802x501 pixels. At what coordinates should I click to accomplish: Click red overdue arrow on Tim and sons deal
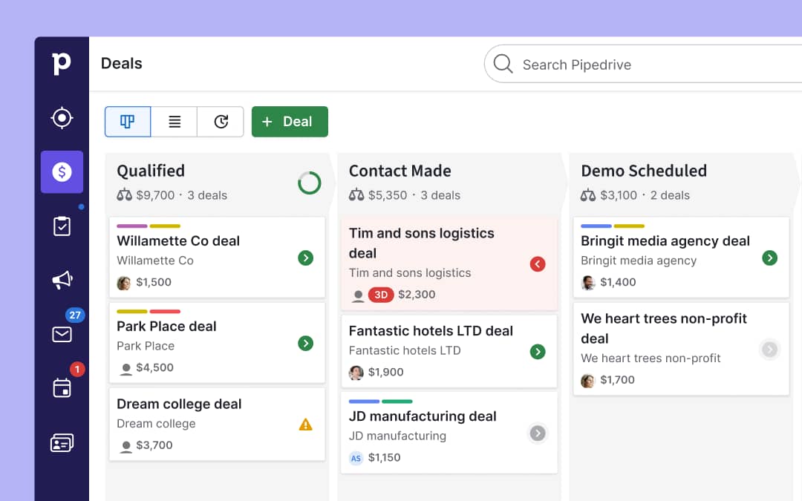pyautogui.click(x=538, y=263)
